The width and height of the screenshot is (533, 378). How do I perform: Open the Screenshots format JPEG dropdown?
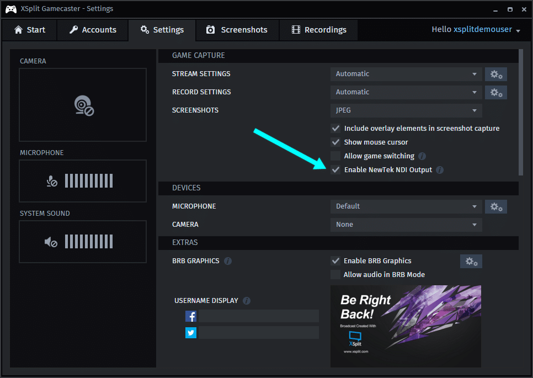(x=406, y=110)
